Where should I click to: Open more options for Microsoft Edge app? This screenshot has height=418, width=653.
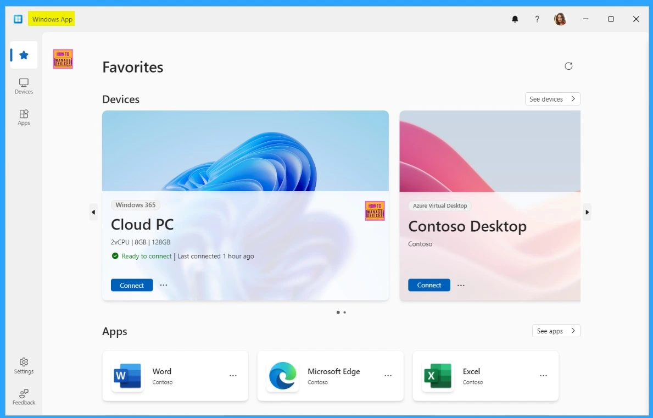pos(388,376)
